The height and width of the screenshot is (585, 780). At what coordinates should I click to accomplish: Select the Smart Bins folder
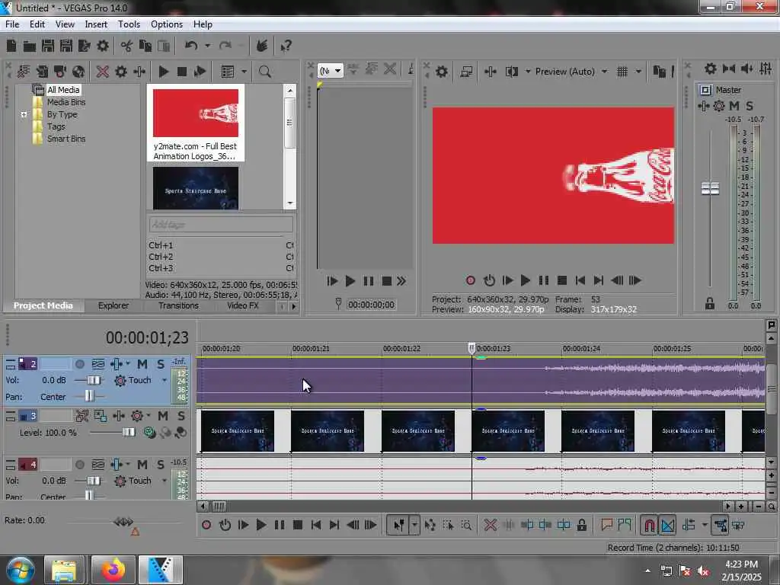pos(66,139)
